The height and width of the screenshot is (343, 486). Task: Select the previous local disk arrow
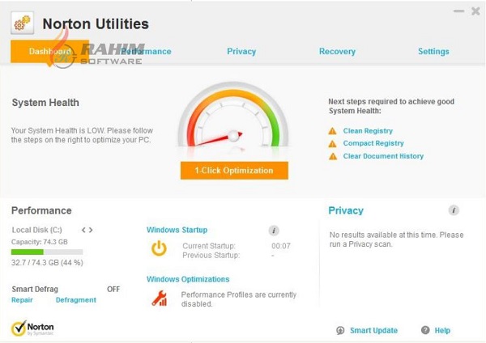tap(83, 230)
